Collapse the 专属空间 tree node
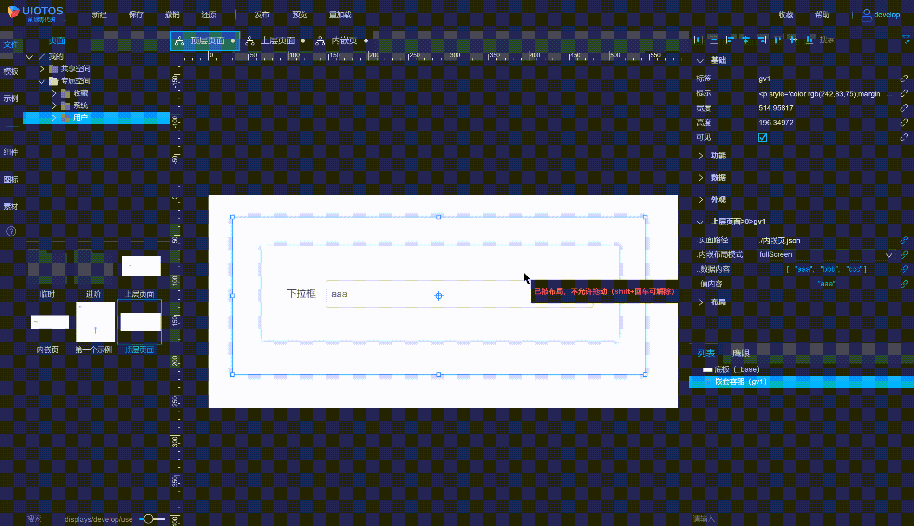Screen dimensions: 914x526 [42, 81]
